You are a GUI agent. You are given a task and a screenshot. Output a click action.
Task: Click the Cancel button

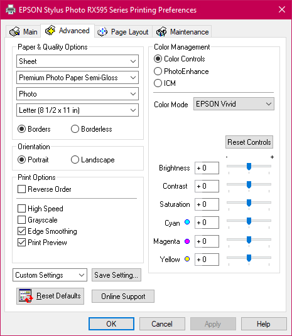pos(162,324)
